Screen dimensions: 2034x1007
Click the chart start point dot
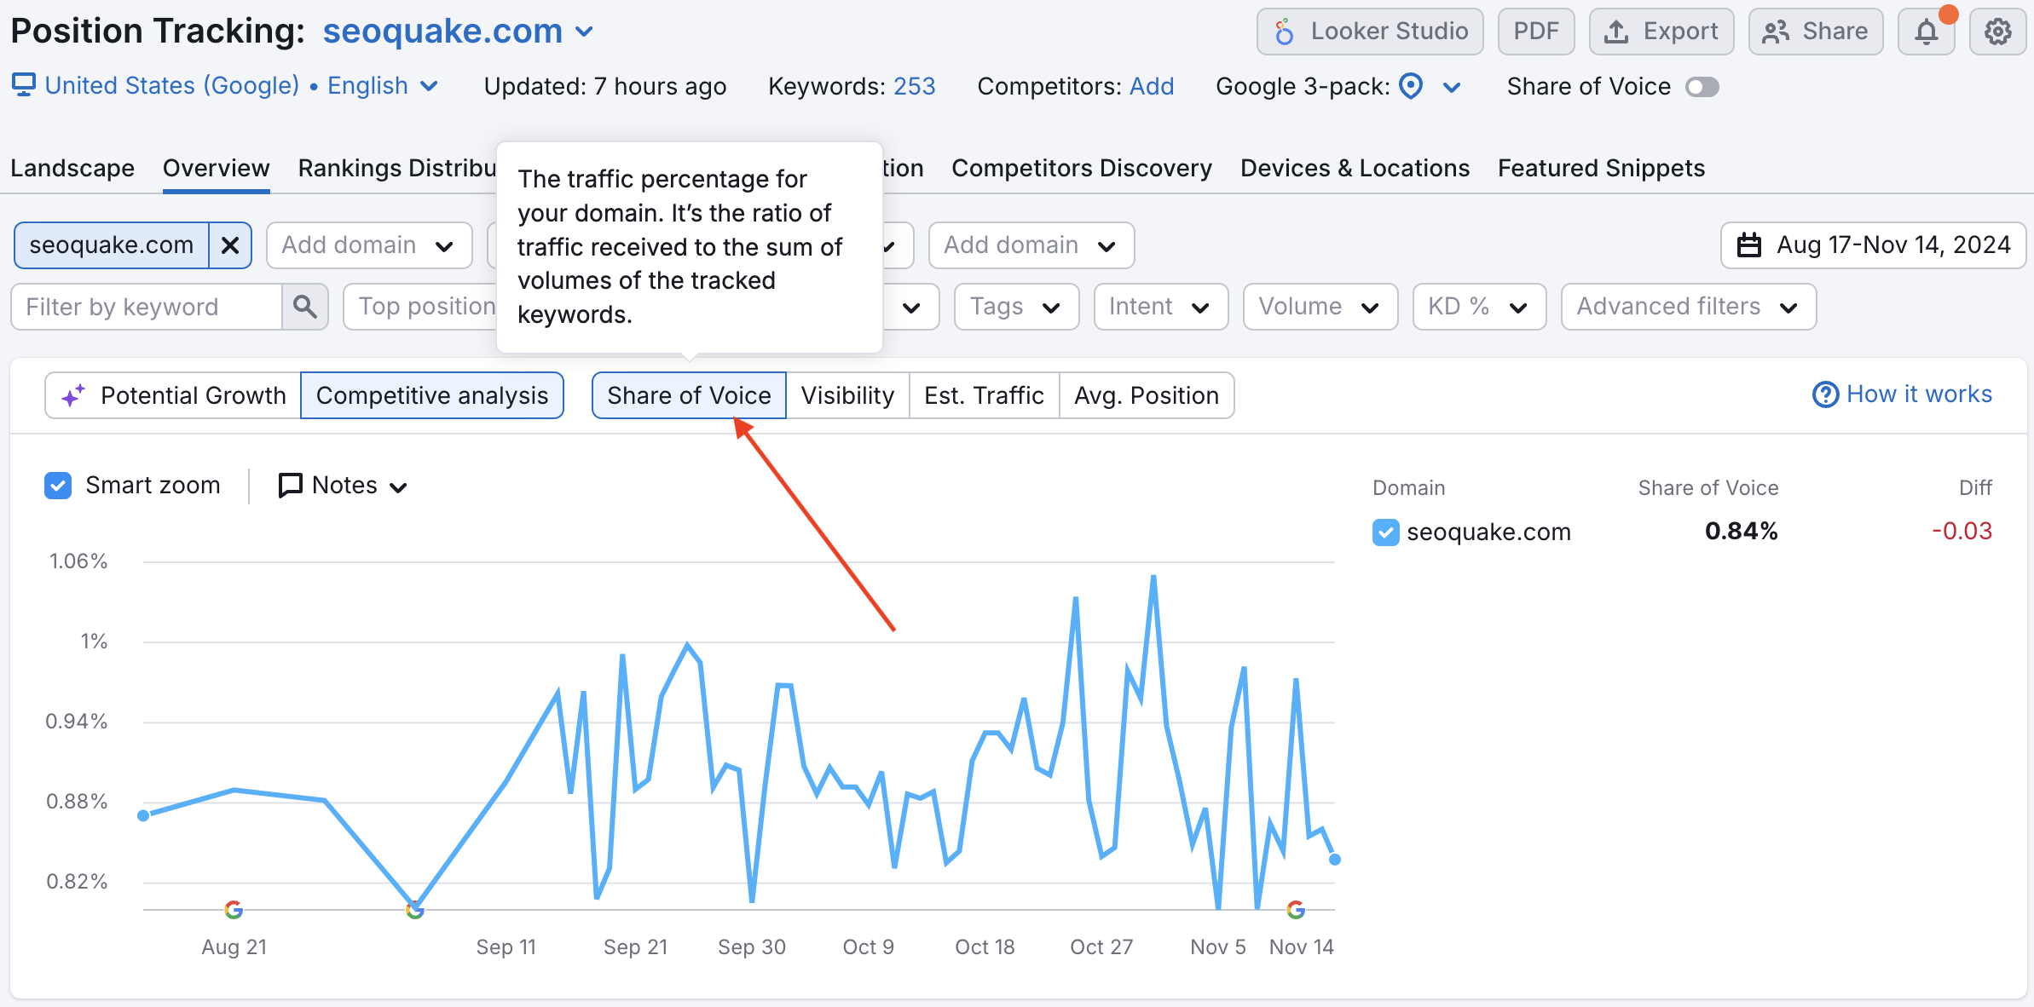pos(144,815)
